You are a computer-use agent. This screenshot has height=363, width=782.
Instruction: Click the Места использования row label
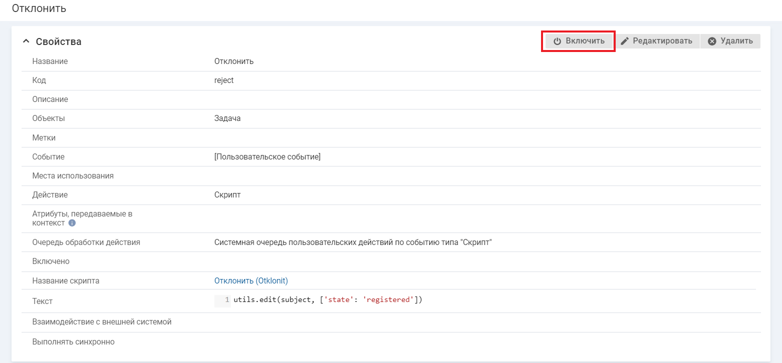tap(73, 175)
